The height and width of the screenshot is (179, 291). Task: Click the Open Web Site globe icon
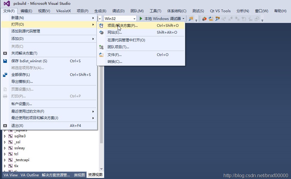click(x=101, y=32)
